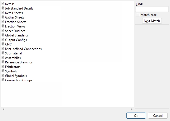Enable the Match case checkbox
The height and width of the screenshot is (121, 170).
click(x=137, y=15)
